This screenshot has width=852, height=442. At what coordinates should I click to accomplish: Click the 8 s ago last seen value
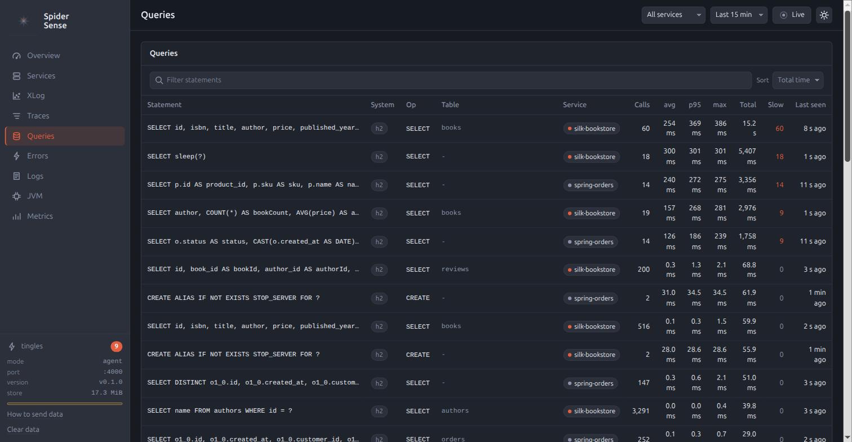(815, 129)
